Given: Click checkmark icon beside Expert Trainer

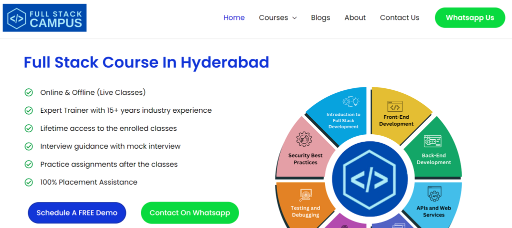Looking at the screenshot, I should tap(28, 110).
